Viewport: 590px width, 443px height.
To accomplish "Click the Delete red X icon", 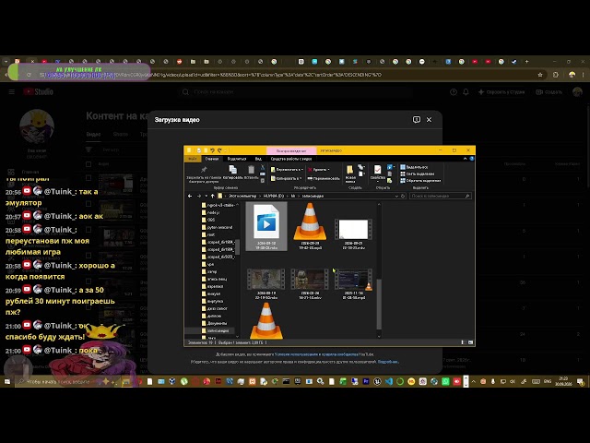I will coord(310,170).
